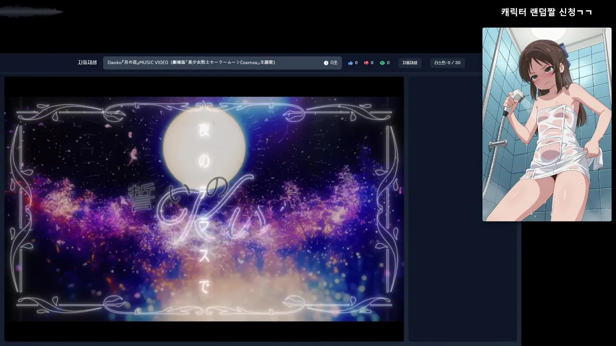Click the empty panel right of the video
616x346 pixels.
coord(462,209)
